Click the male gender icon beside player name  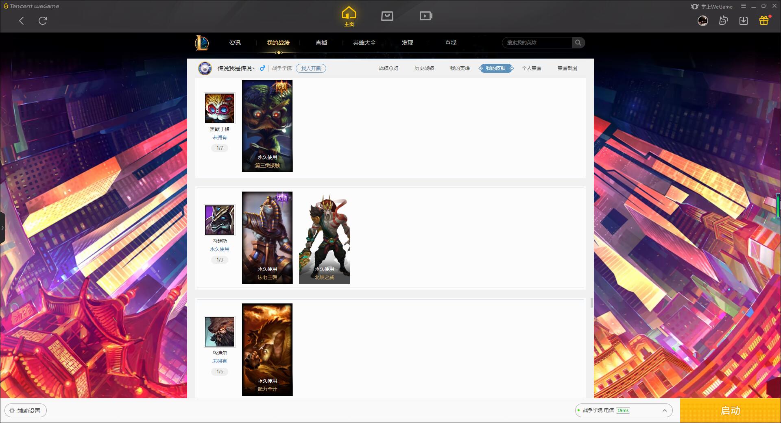(262, 68)
